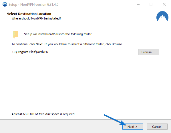This screenshot has width=171, height=133.
Task: Click the Next button to continue
Action: click(x=133, y=127)
